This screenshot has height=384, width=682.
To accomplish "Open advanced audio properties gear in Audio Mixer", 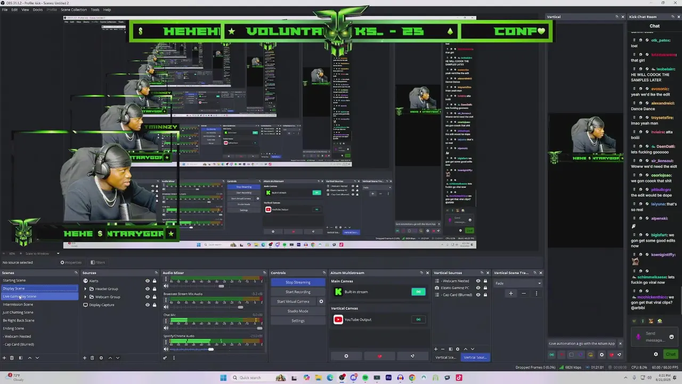I will [x=165, y=358].
